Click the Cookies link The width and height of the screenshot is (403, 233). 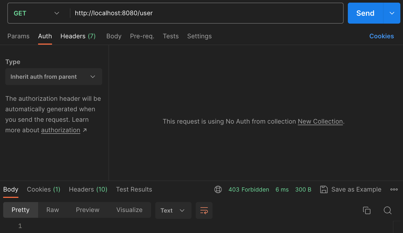coord(381,36)
